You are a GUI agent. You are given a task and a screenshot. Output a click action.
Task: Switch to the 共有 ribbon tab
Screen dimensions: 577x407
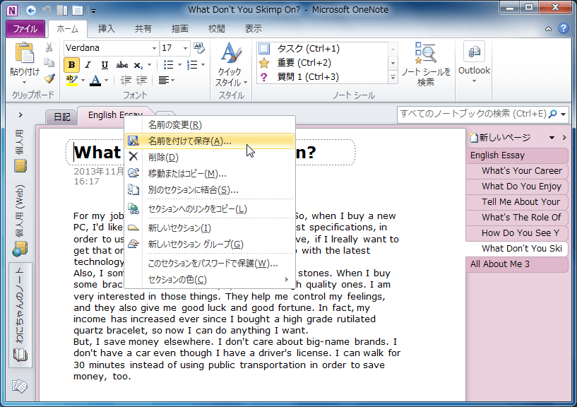tap(143, 29)
